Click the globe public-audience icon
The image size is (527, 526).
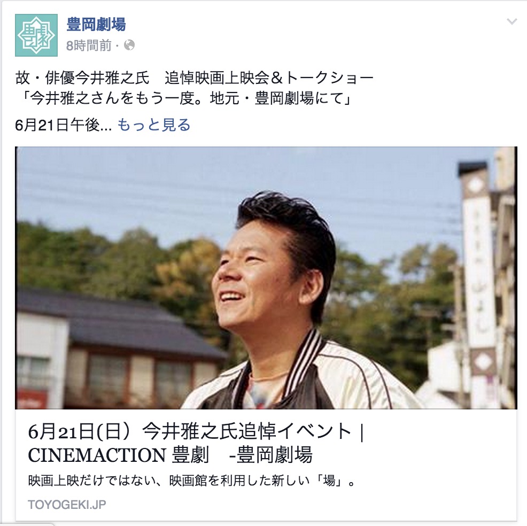point(129,45)
